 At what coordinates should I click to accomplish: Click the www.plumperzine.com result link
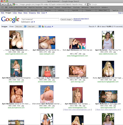click(x=16, y=107)
